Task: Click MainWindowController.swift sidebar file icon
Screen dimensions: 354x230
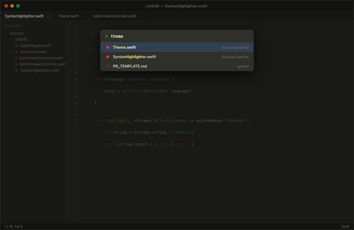Action: (17, 64)
